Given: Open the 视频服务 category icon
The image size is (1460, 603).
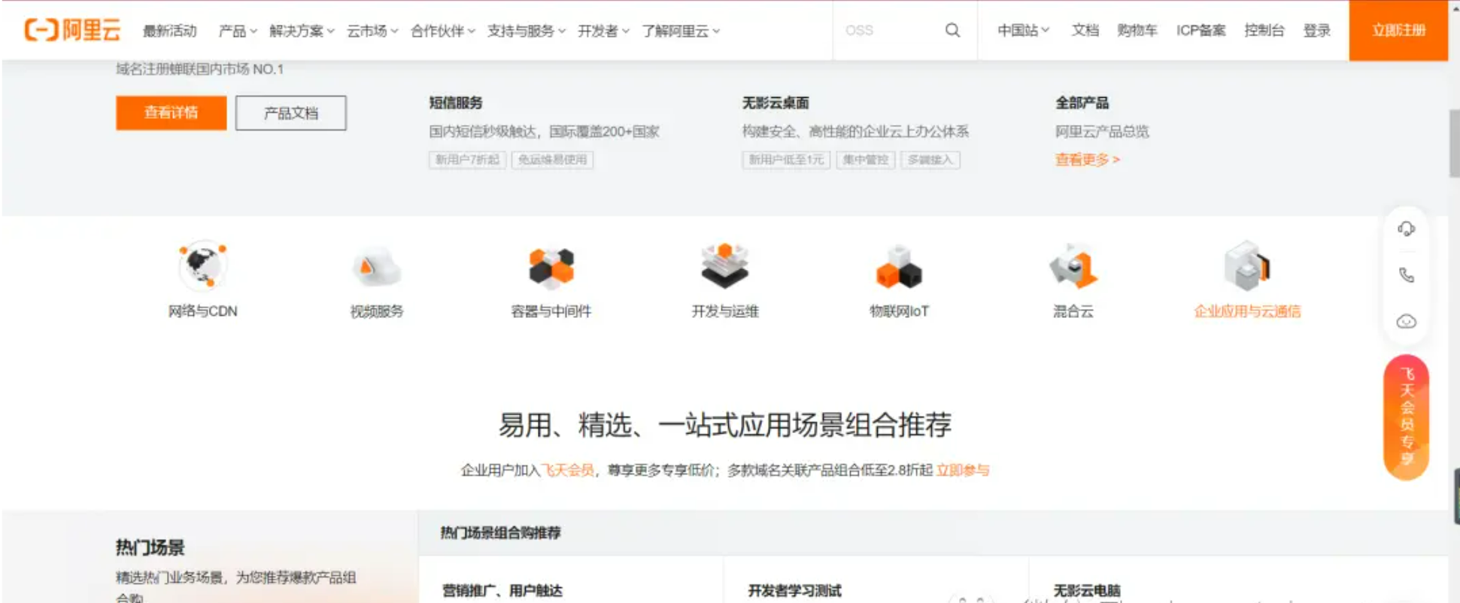Looking at the screenshot, I should pyautogui.click(x=377, y=267).
